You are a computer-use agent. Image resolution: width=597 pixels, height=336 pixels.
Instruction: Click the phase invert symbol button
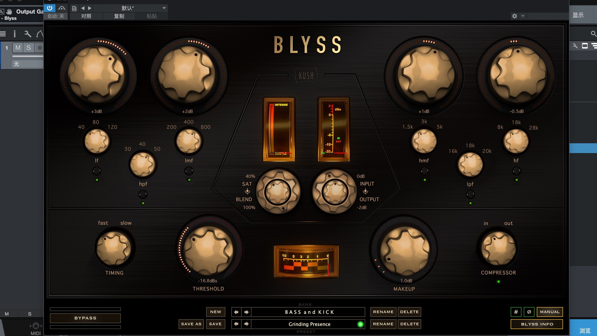point(529,312)
